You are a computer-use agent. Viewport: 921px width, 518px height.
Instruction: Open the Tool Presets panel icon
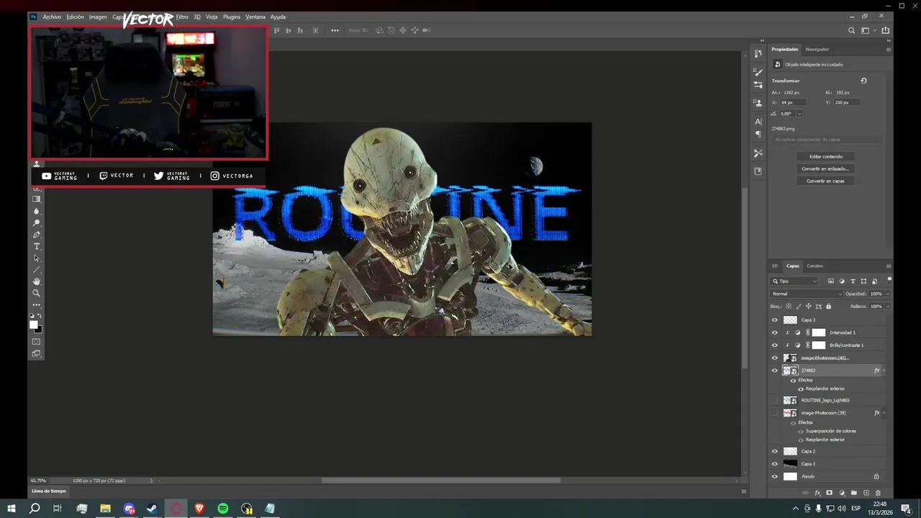point(758,153)
